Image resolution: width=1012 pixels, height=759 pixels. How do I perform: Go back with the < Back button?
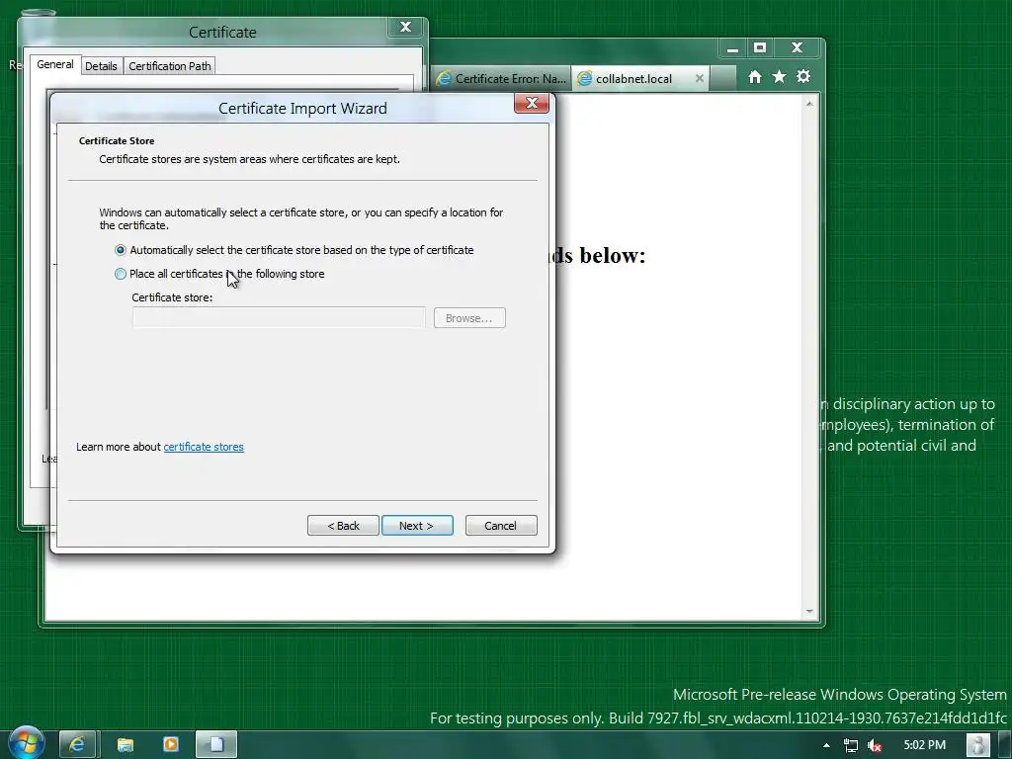pyautogui.click(x=343, y=526)
